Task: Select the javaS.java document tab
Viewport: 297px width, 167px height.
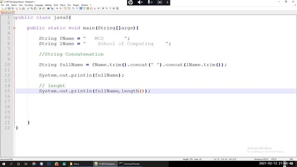Action: coord(7,13)
